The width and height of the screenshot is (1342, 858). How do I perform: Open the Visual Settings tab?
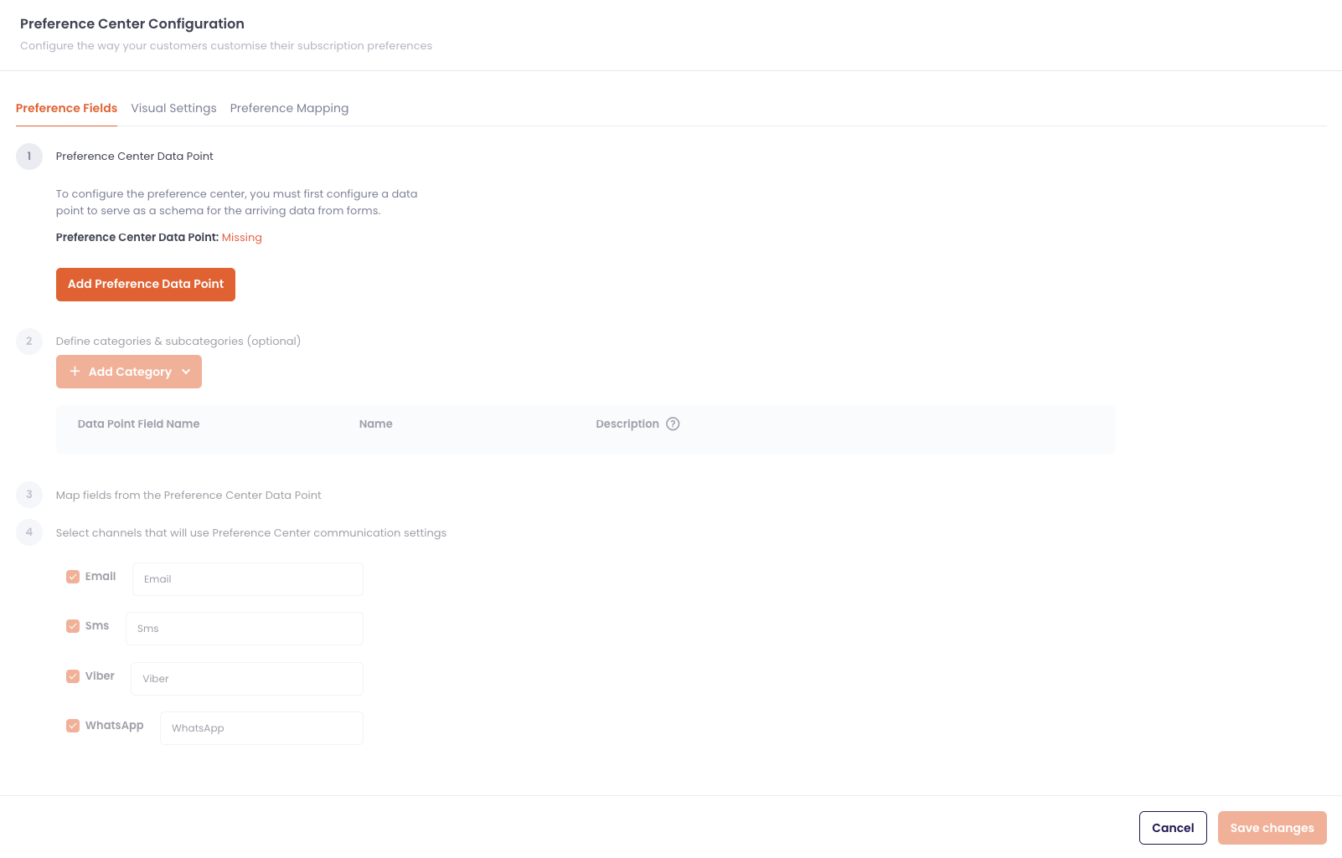point(173,108)
